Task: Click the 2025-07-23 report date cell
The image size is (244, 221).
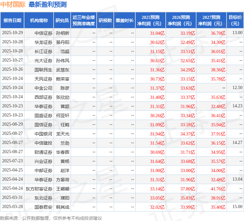Action: pos(12,161)
